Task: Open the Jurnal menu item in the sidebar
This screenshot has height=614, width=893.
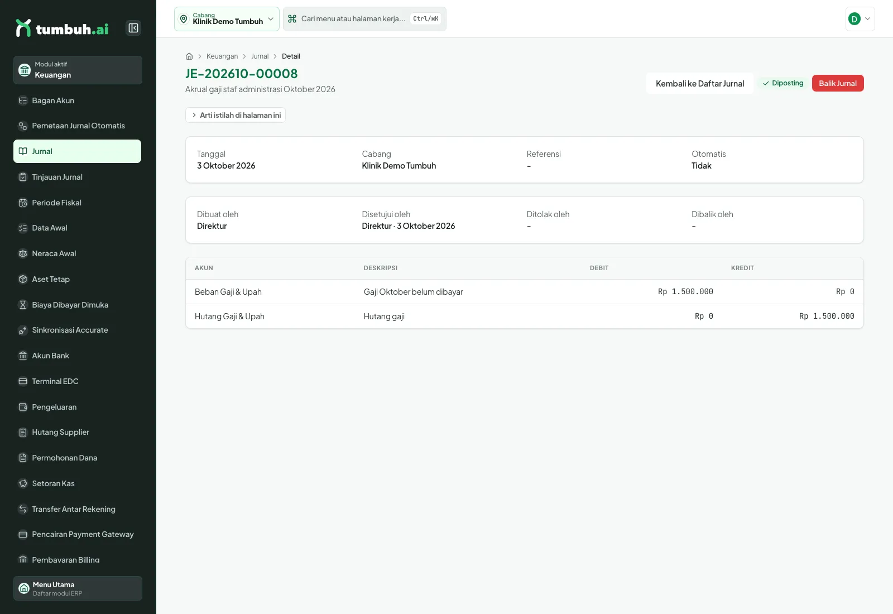Action: [x=77, y=151]
